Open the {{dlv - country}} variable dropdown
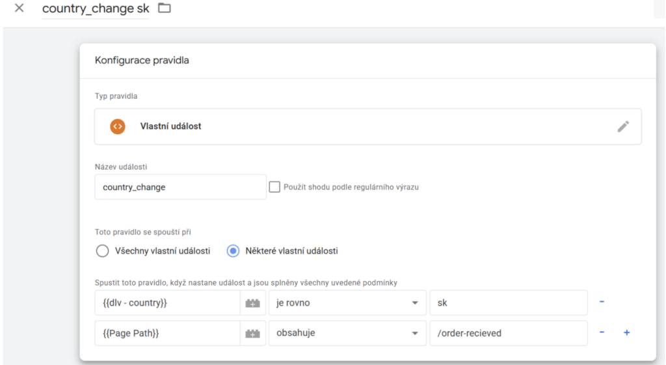The height and width of the screenshot is (365, 666). pyautogui.click(x=166, y=303)
